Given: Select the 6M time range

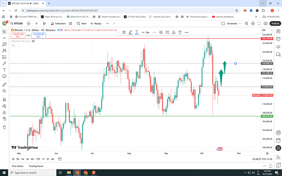Looking at the screenshot, I should click(x=32, y=159).
